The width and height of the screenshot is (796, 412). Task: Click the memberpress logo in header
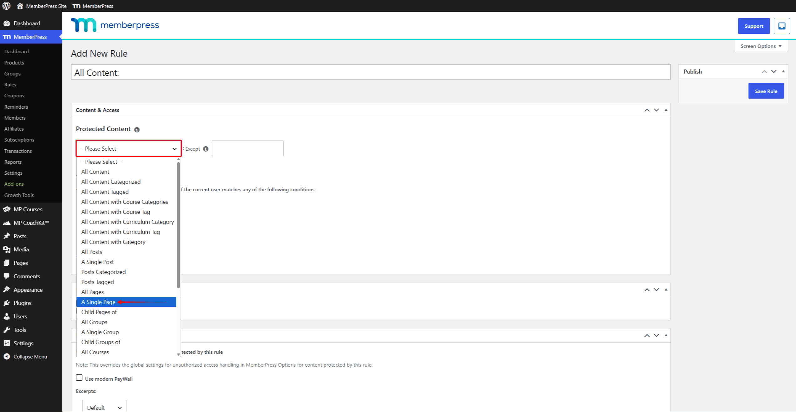pyautogui.click(x=115, y=25)
